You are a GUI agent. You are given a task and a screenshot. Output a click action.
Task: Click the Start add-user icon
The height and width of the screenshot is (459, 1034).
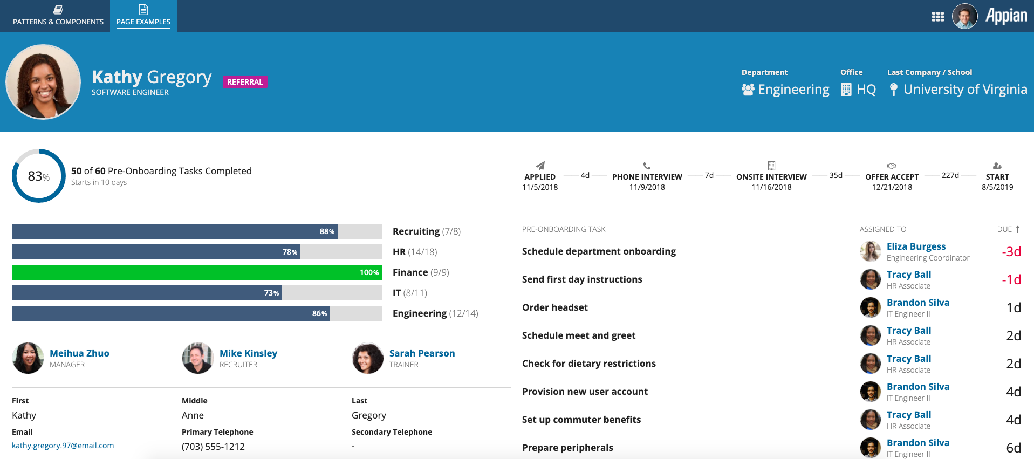tap(997, 166)
